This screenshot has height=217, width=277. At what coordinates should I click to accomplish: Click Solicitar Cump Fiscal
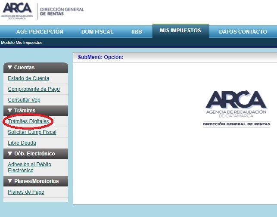tap(32, 132)
